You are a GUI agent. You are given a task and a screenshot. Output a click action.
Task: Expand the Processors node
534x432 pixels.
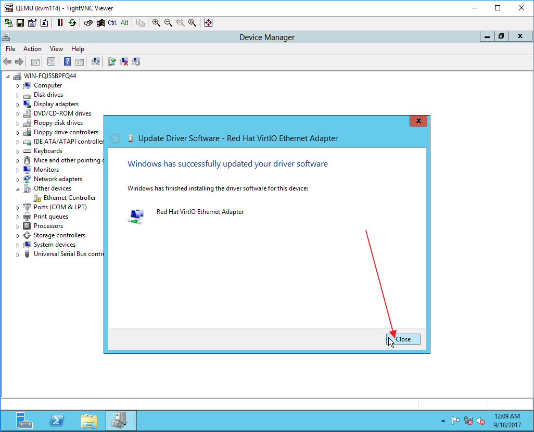click(18, 226)
